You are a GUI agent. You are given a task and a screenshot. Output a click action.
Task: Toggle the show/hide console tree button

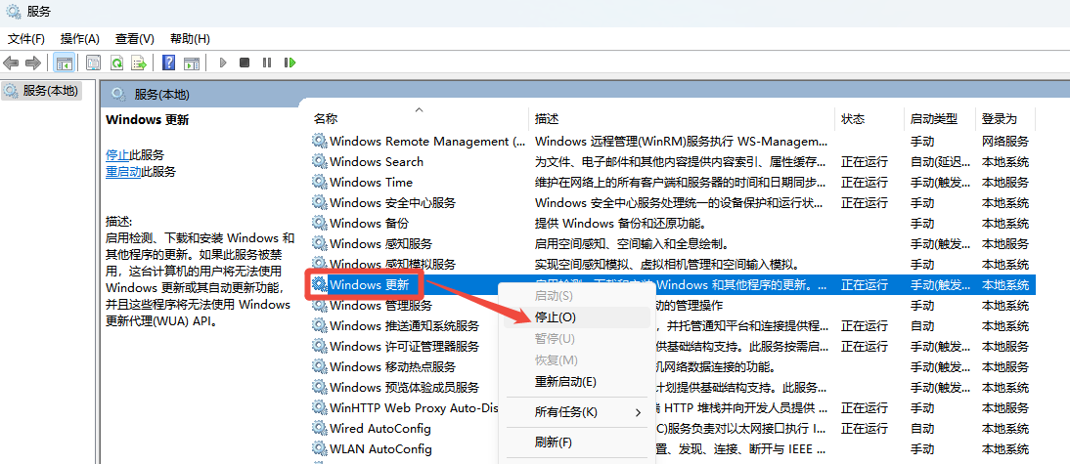click(64, 63)
